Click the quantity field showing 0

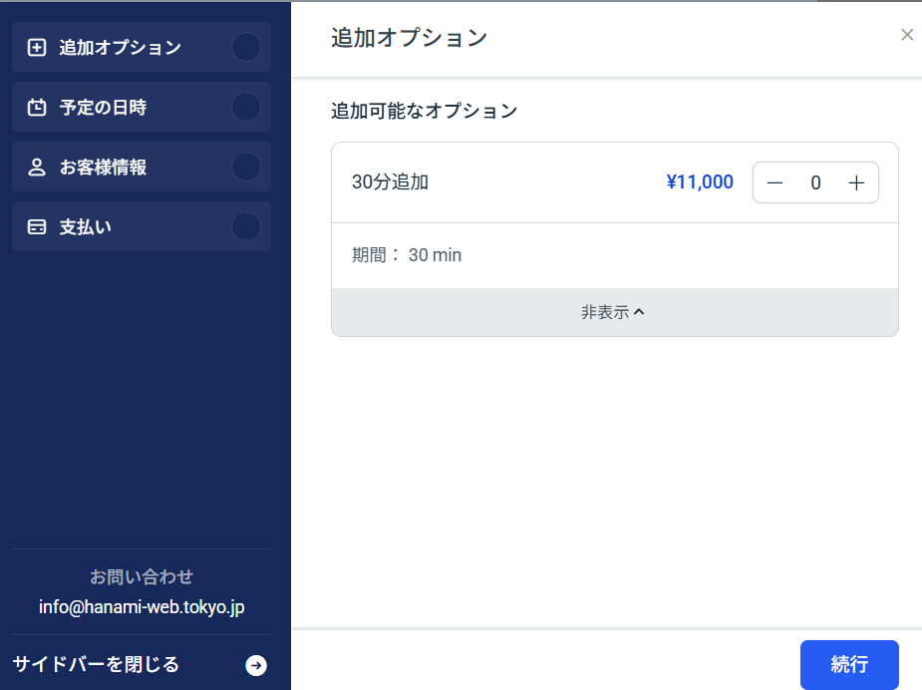click(815, 182)
